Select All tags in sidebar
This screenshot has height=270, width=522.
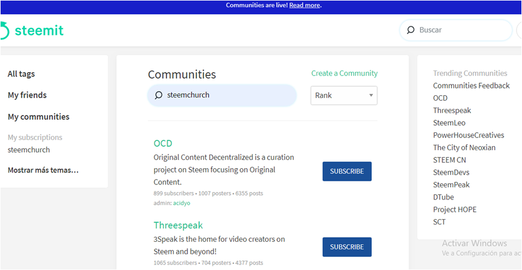coord(22,74)
